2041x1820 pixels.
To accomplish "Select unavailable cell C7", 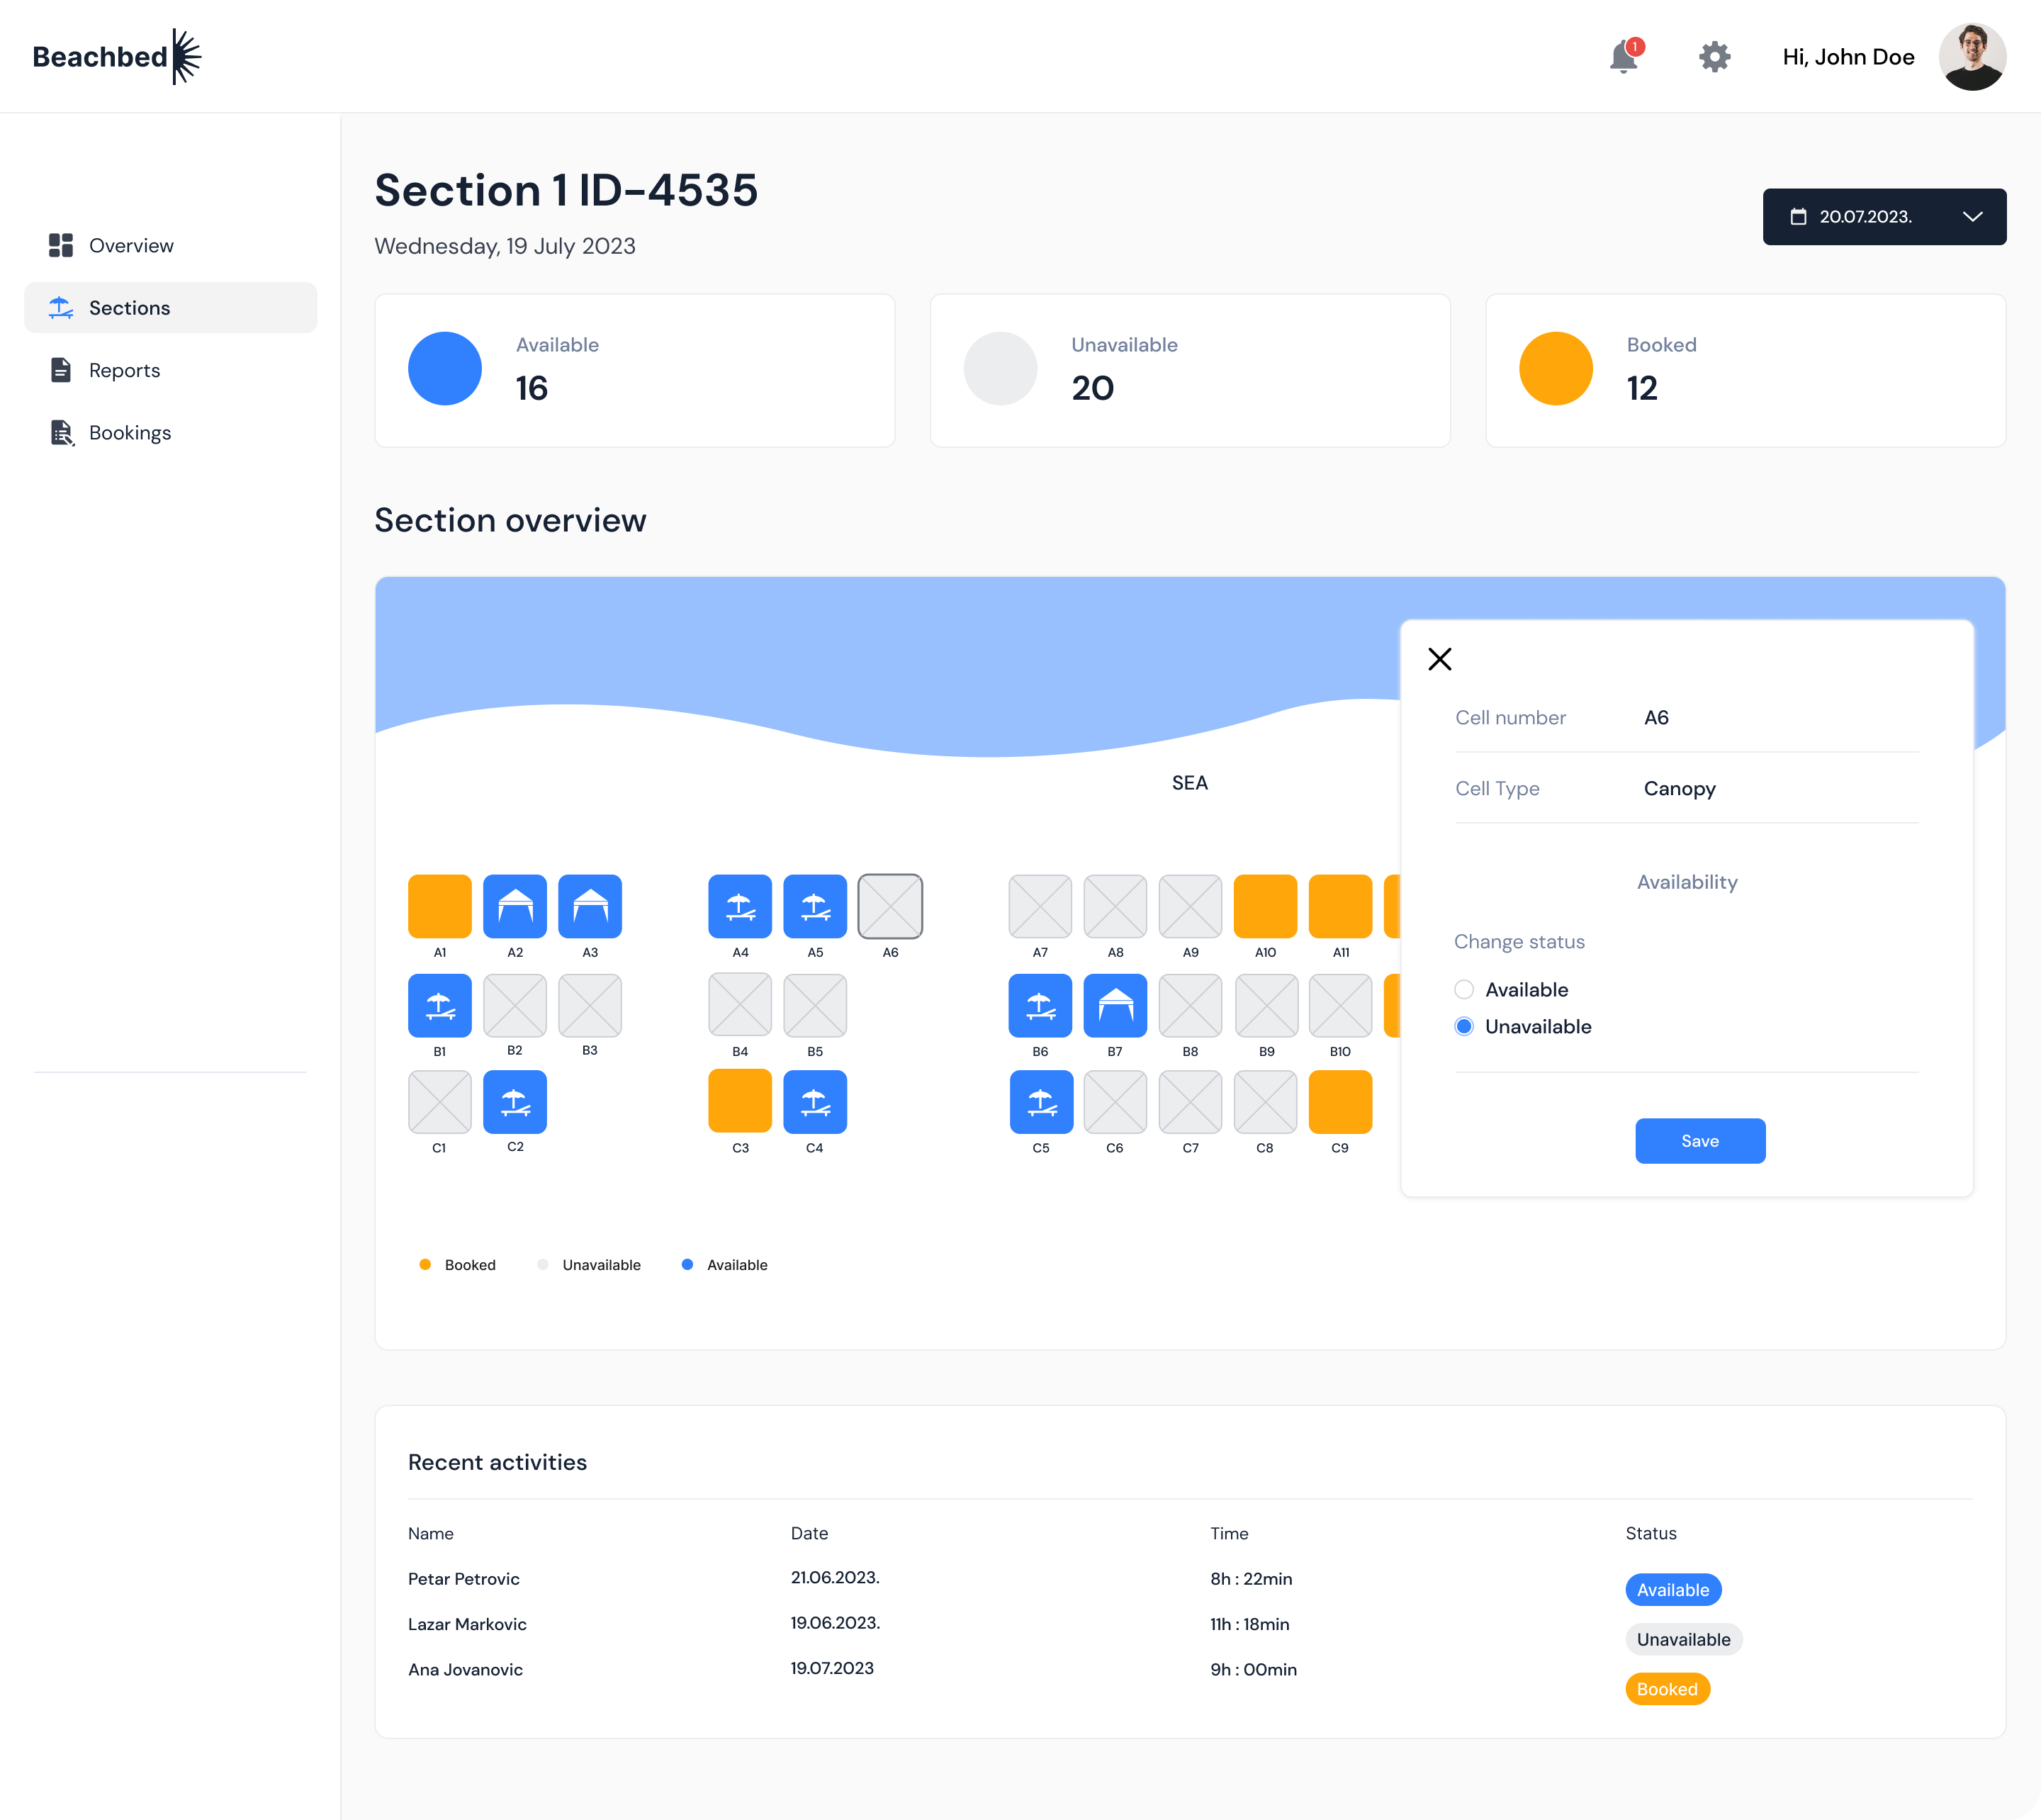I will click(x=1190, y=1102).
